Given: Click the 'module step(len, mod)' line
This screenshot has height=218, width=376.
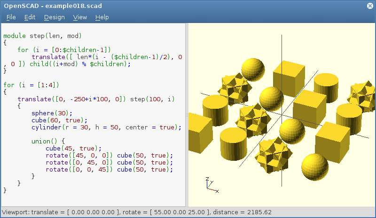Looking at the screenshot, I should coord(43,36).
